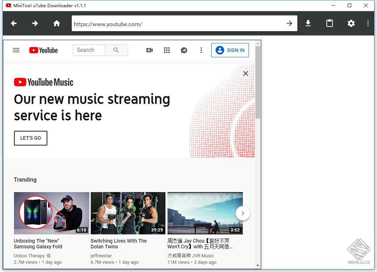Navigate forward using the right arrow
Image resolution: width=377 pixels, height=272 pixels.
click(x=35, y=23)
